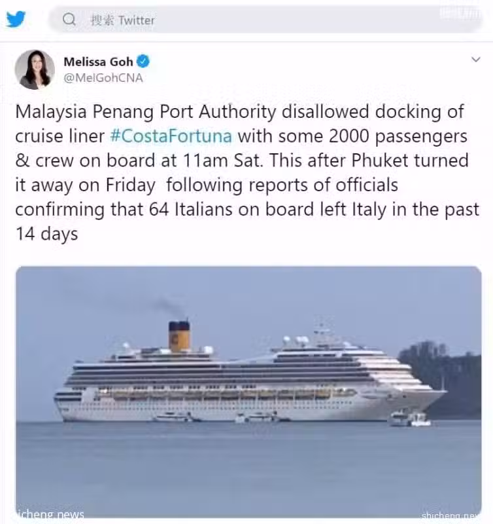Image resolution: width=493 pixels, height=524 pixels.
Task: Click the magnifier search icon
Action: [69, 20]
